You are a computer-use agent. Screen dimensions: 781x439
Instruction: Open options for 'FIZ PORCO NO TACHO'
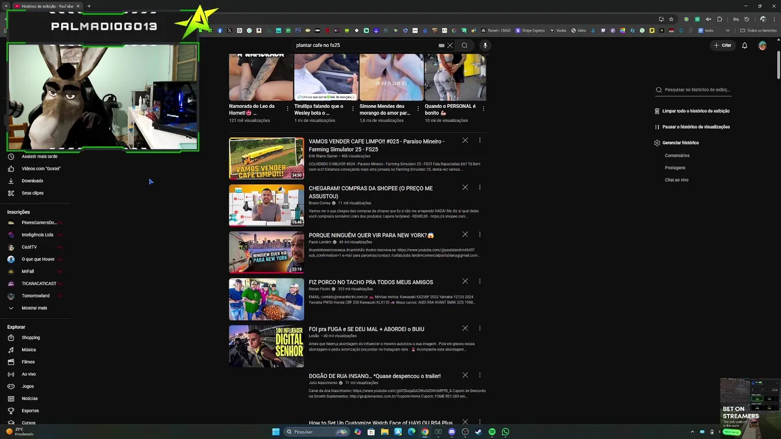(x=480, y=281)
